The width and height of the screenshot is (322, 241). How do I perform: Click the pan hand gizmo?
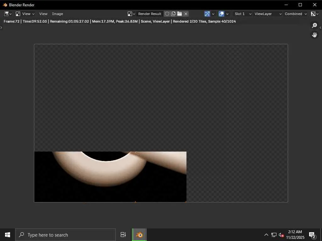pos(314,35)
